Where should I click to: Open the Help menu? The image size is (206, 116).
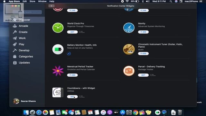click(x=52, y=1)
